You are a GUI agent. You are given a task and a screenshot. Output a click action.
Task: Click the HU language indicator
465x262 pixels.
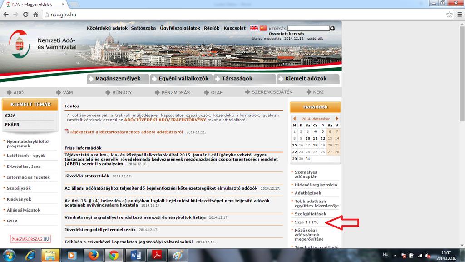pyautogui.click(x=386, y=255)
